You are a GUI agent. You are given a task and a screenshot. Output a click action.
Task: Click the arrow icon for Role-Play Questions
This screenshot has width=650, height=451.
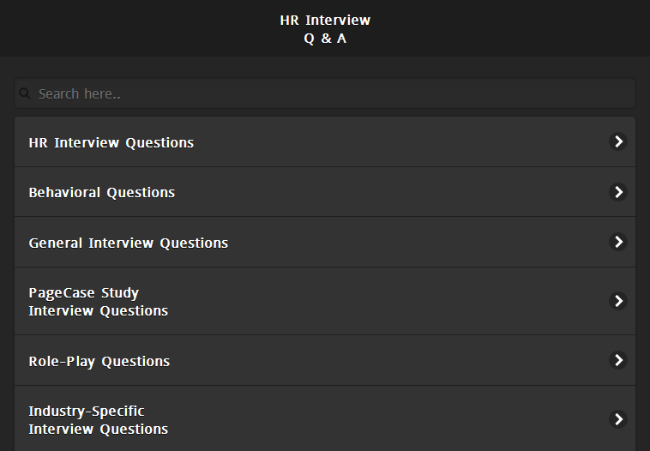click(x=617, y=360)
